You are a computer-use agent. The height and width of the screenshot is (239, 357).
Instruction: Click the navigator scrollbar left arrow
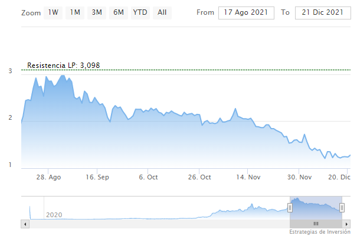[24, 224]
